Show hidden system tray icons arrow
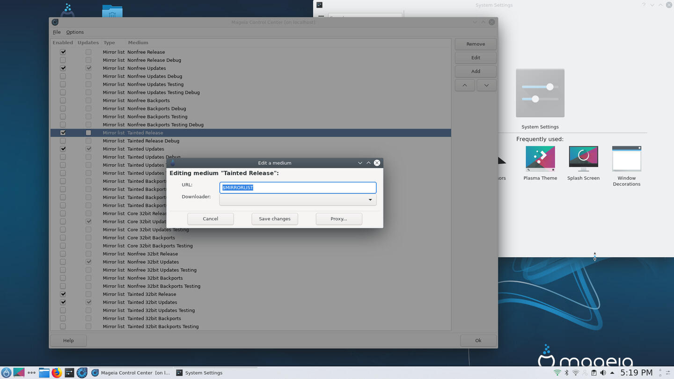 pos(612,373)
